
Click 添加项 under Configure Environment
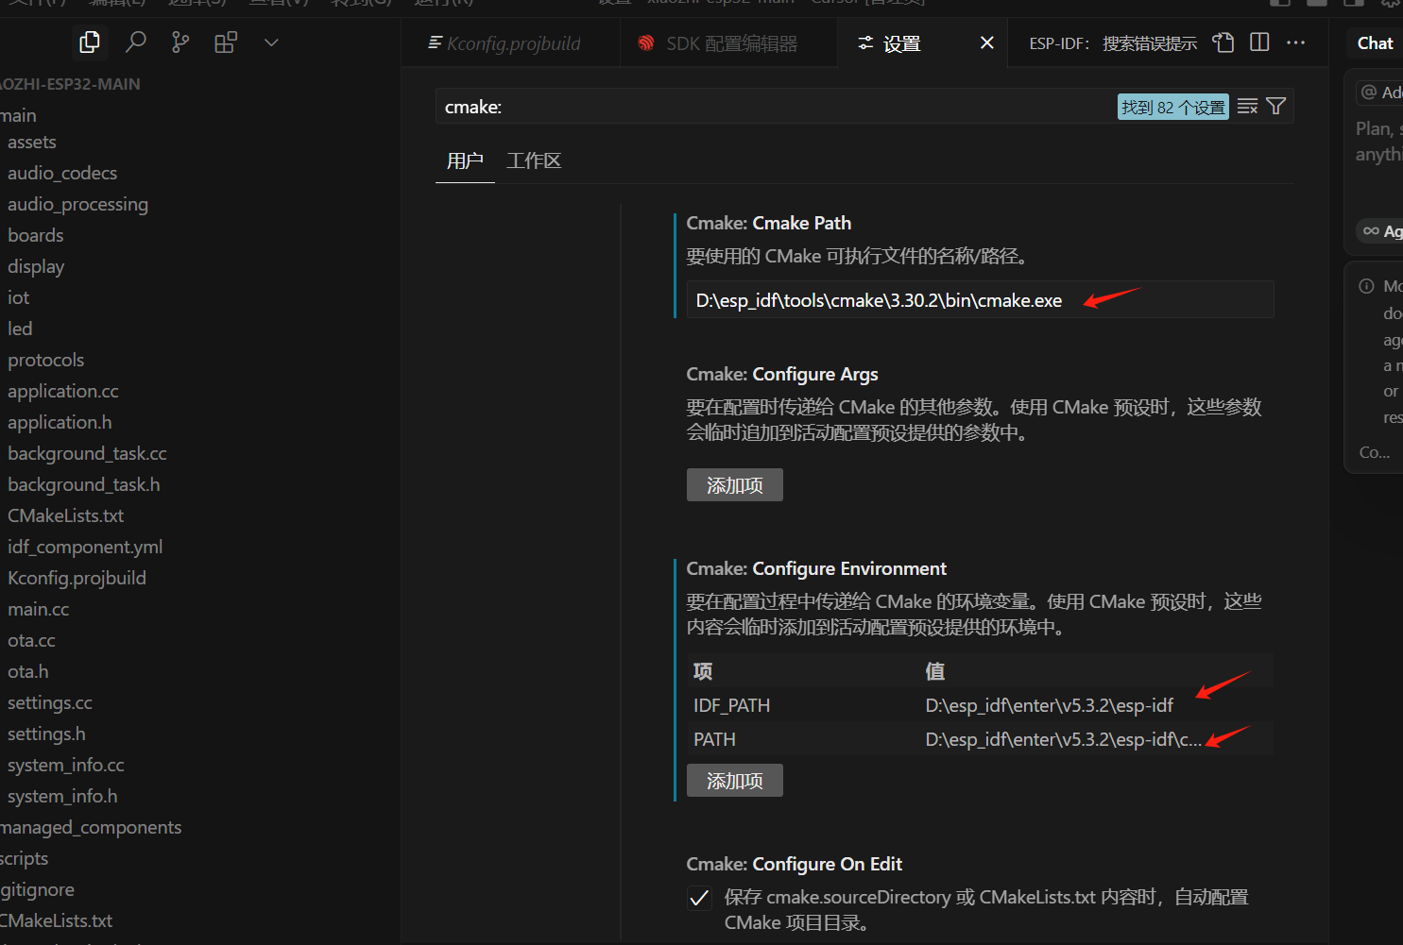click(x=734, y=781)
